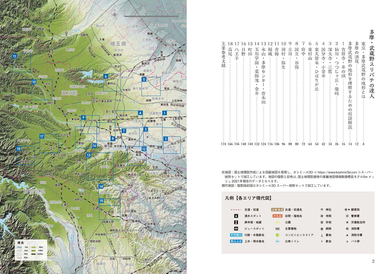Click the brown 旧東海道 old road tag
The width and height of the screenshot is (391, 274).
277,210
